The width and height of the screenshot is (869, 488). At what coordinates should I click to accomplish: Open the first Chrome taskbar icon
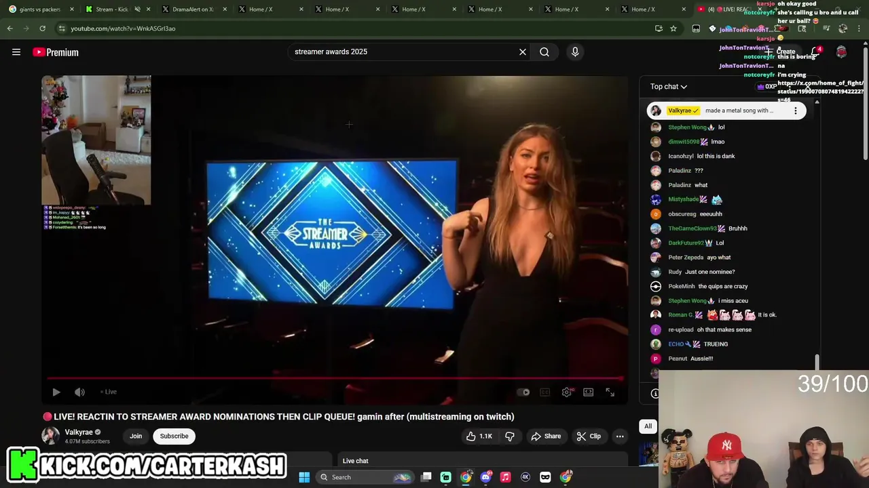pyautogui.click(x=466, y=477)
